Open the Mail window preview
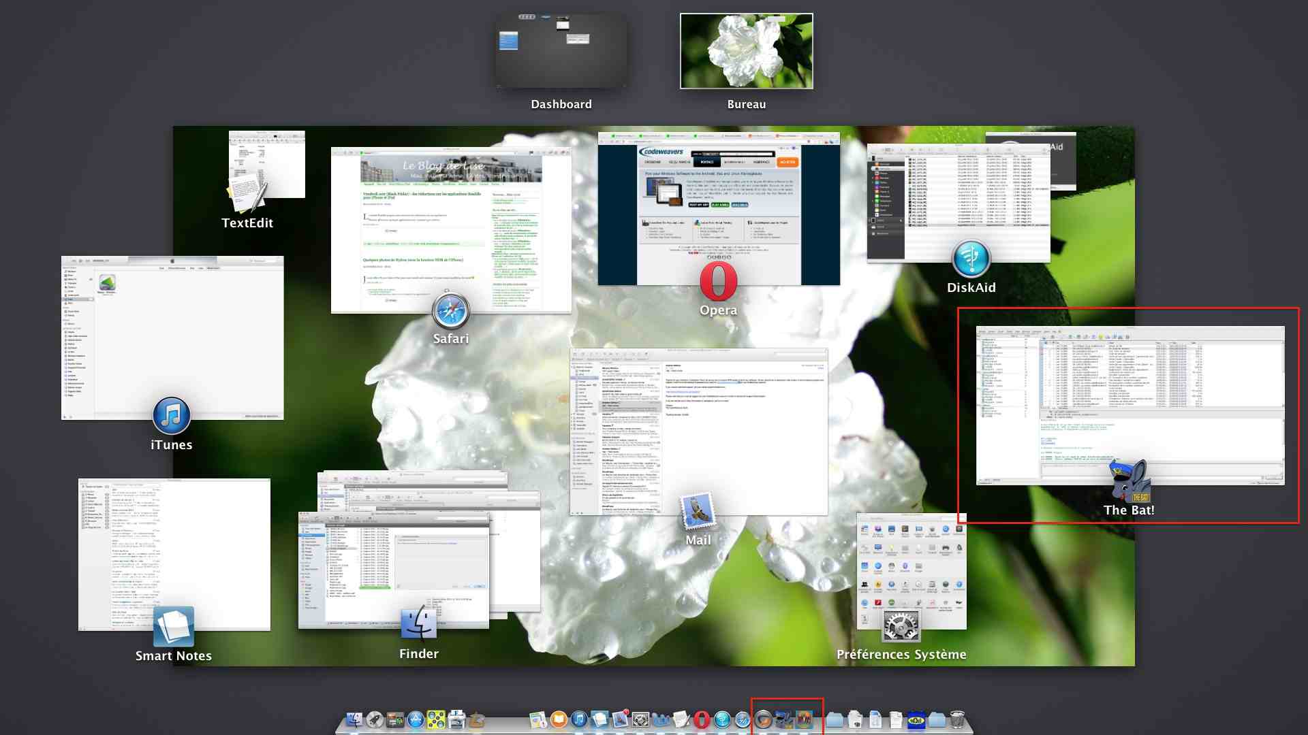The width and height of the screenshot is (1308, 735). pos(698,431)
